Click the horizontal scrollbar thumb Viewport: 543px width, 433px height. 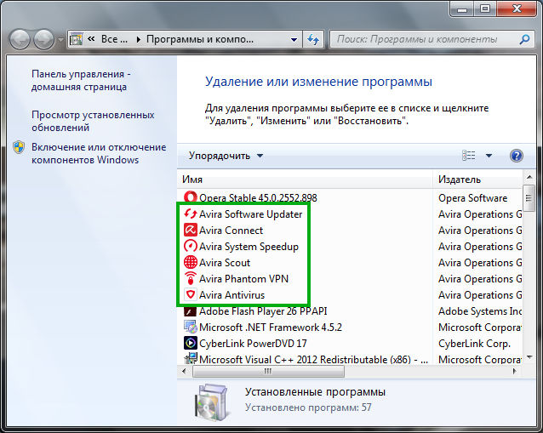(268, 371)
